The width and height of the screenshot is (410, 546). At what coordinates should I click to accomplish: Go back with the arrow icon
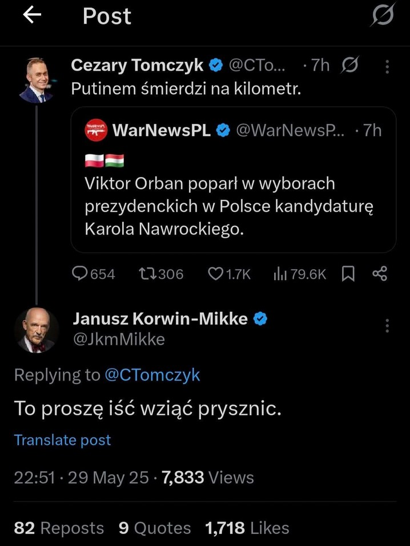(32, 15)
